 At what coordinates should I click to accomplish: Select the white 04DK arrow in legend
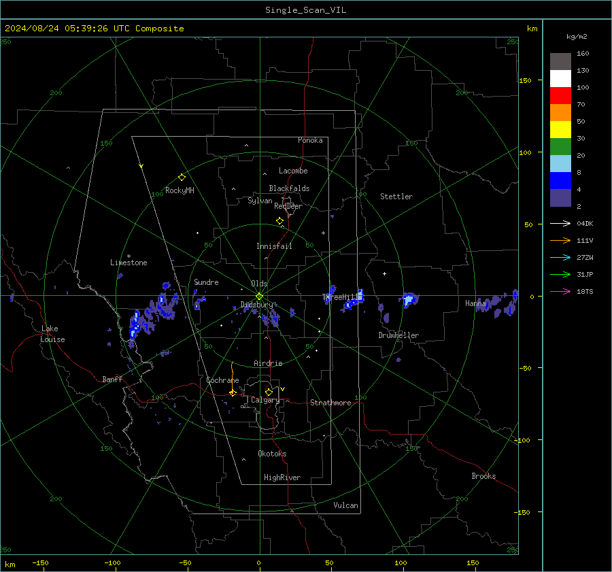click(x=560, y=223)
